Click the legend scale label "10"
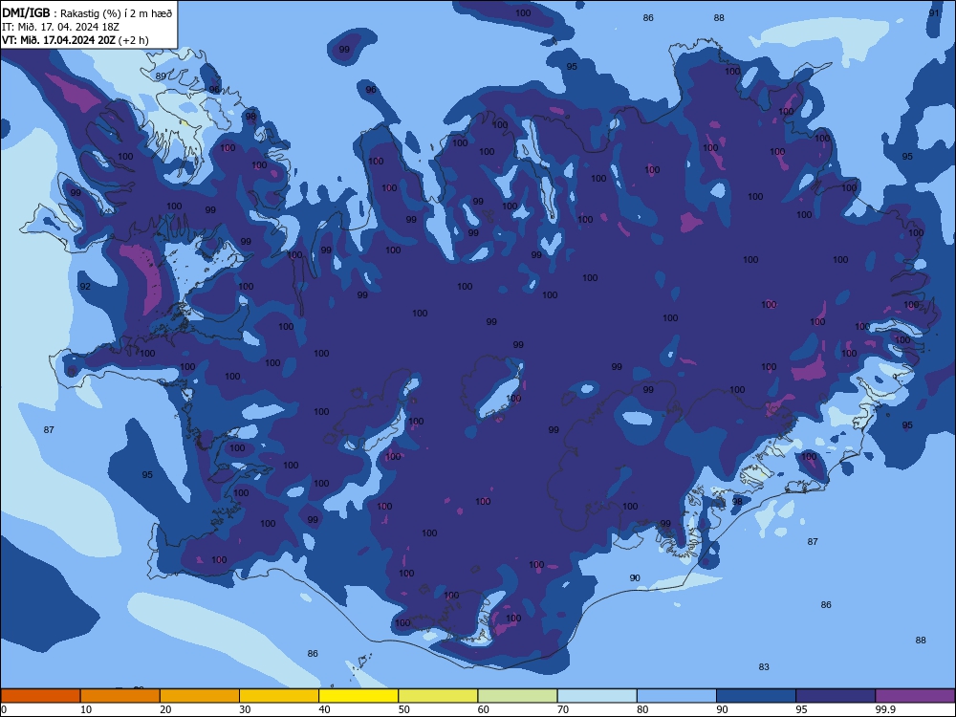 86,709
